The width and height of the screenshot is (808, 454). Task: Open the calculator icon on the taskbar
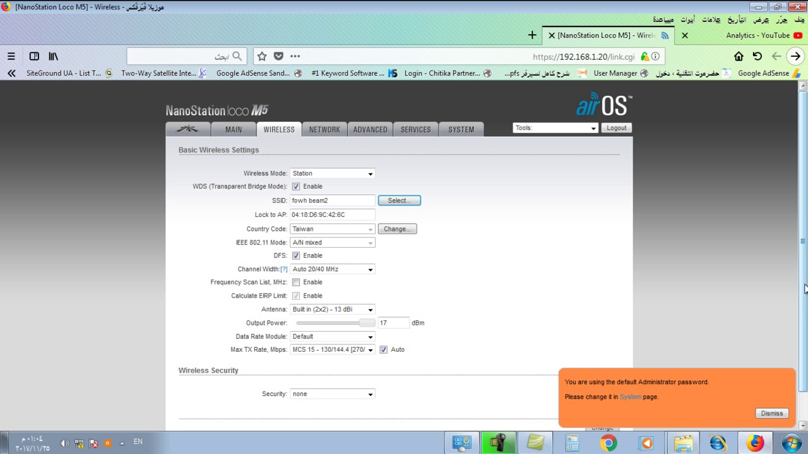[572, 443]
